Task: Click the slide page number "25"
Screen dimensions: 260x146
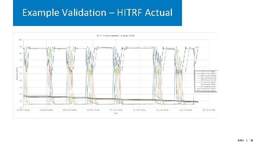Action: point(252,140)
